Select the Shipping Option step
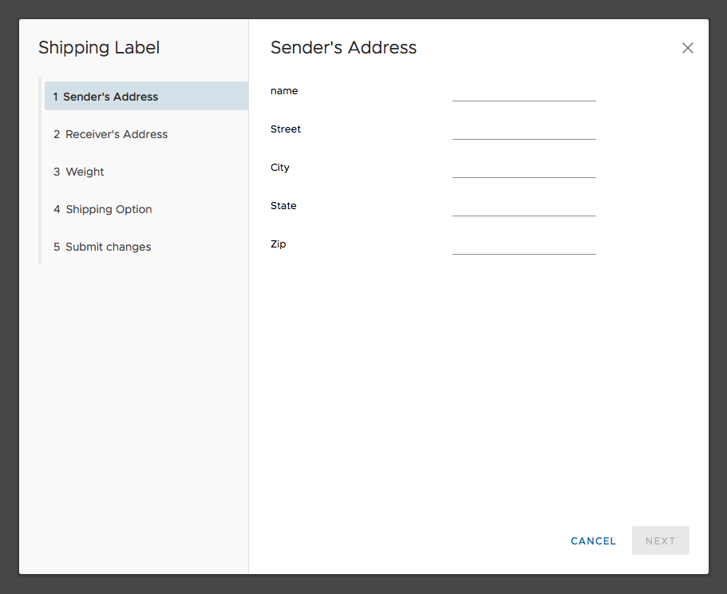Viewport: 727px width, 594px height. coord(109,209)
